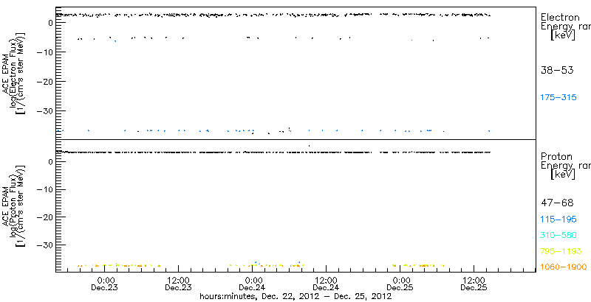Click the 0:00 Dec.24 time axis label

coord(253,285)
